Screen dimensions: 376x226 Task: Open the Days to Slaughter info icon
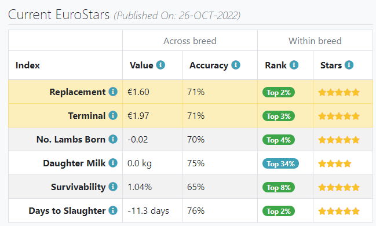tap(113, 210)
